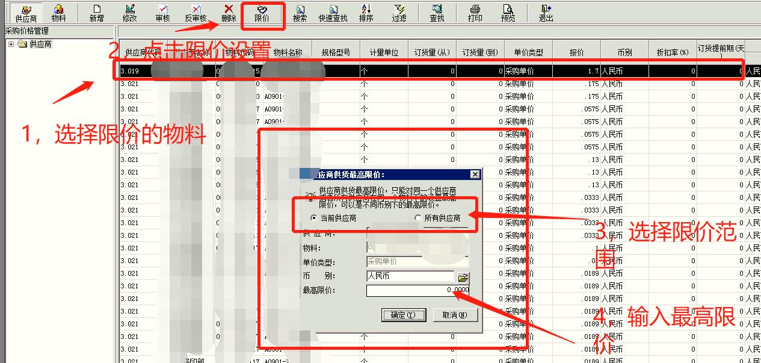Viewport: 761px width, 363px height.
Task: Click the 过滤 filter toolbar item
Action: [401, 11]
